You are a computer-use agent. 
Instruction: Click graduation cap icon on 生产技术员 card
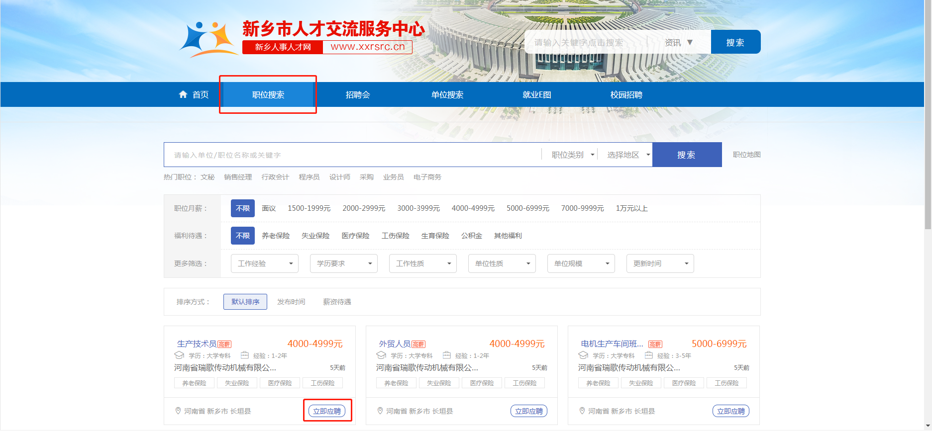point(179,355)
